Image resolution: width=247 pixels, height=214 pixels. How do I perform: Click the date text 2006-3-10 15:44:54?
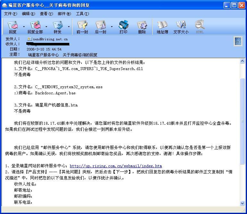(x=44, y=49)
